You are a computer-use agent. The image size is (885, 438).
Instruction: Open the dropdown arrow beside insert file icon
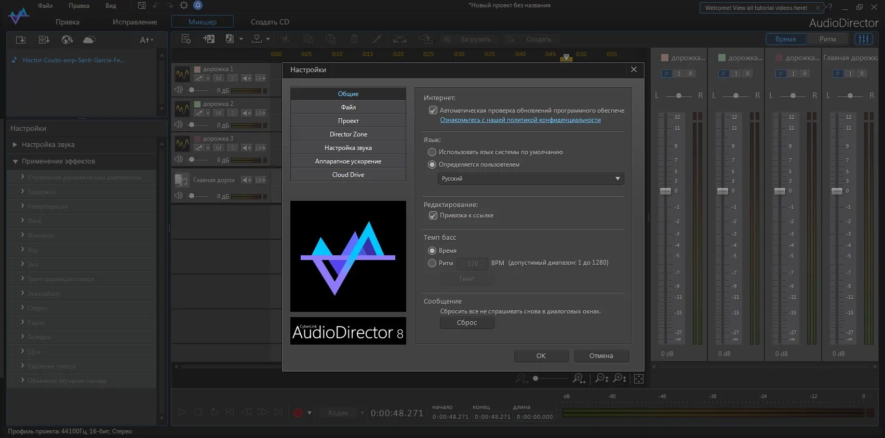click(x=241, y=39)
